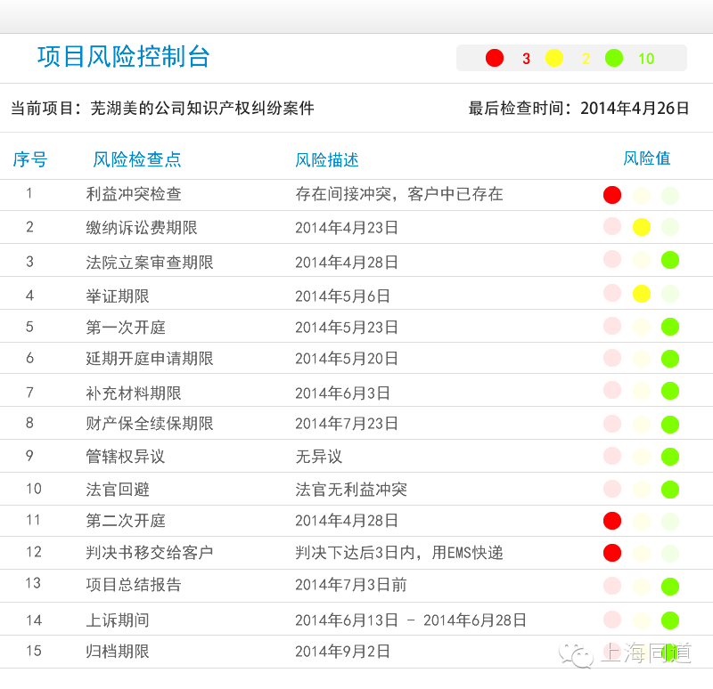Click red risk dot for 判决书移交给客户 row
Image resolution: width=713 pixels, height=689 pixels.
click(612, 552)
